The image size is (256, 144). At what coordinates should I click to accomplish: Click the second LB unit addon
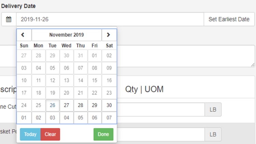point(213,134)
